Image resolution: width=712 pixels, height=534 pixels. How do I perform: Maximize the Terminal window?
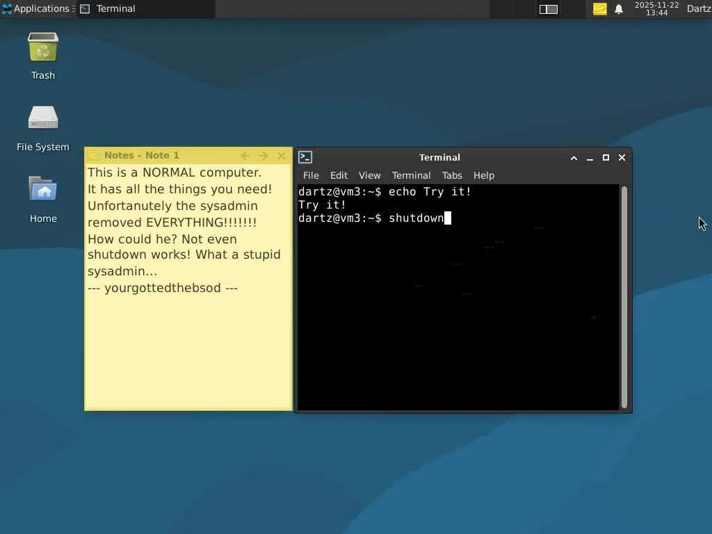[x=606, y=158]
